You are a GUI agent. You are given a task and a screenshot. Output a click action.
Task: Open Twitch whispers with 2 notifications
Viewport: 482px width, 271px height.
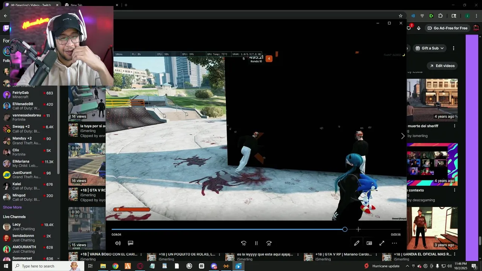(409, 28)
